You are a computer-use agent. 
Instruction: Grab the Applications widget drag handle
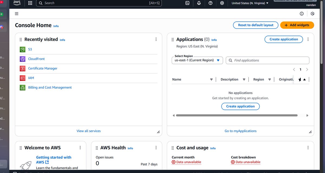tap(173, 40)
